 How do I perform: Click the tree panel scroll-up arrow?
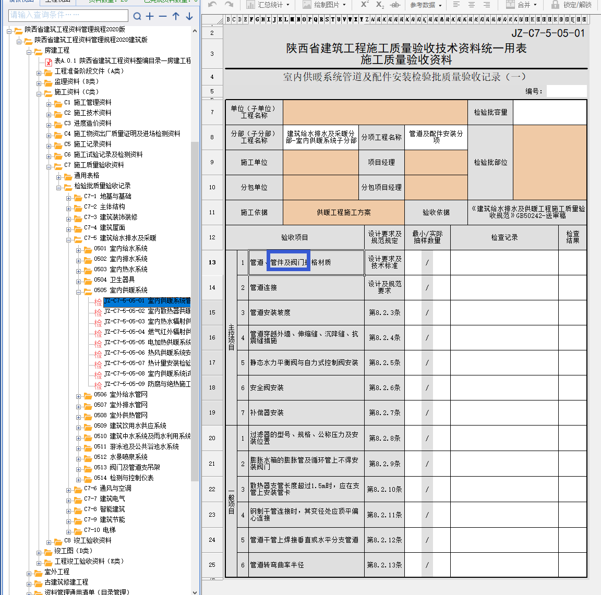195,31
